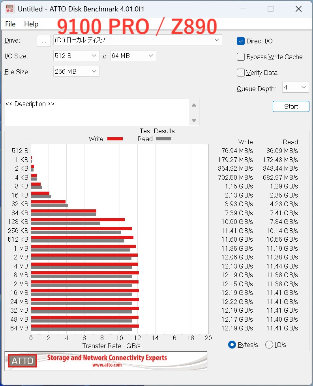Image resolution: width=313 pixels, height=386 pixels.
Task: Click the 12.06 GB/s write value
Action: pyautogui.click(x=237, y=257)
